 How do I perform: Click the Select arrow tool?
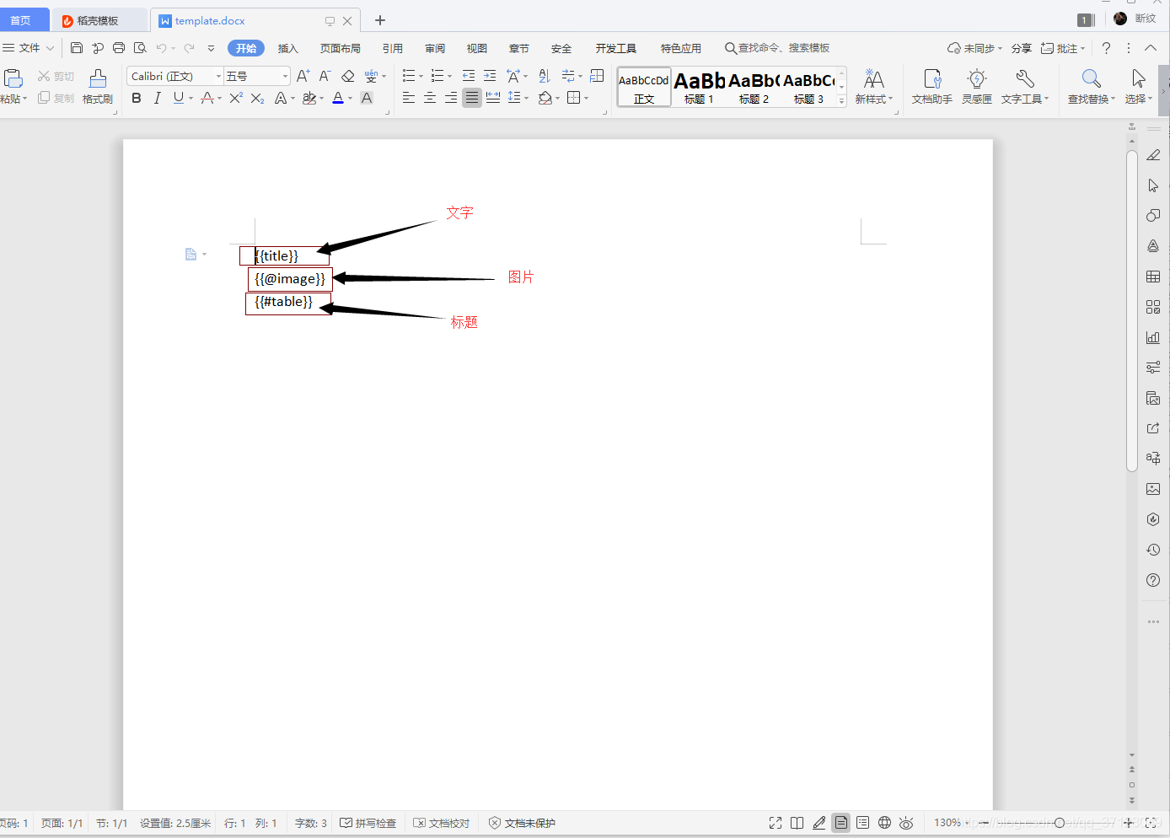[1138, 87]
